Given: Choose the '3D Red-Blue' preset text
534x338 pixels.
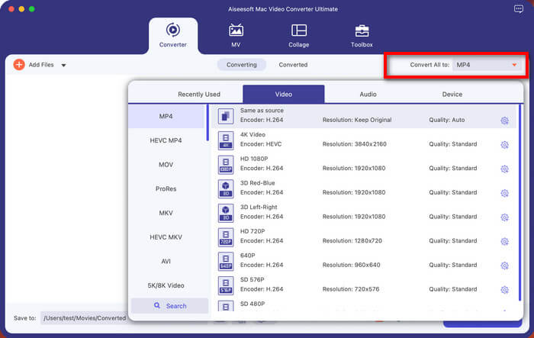Looking at the screenshot, I should 257,183.
